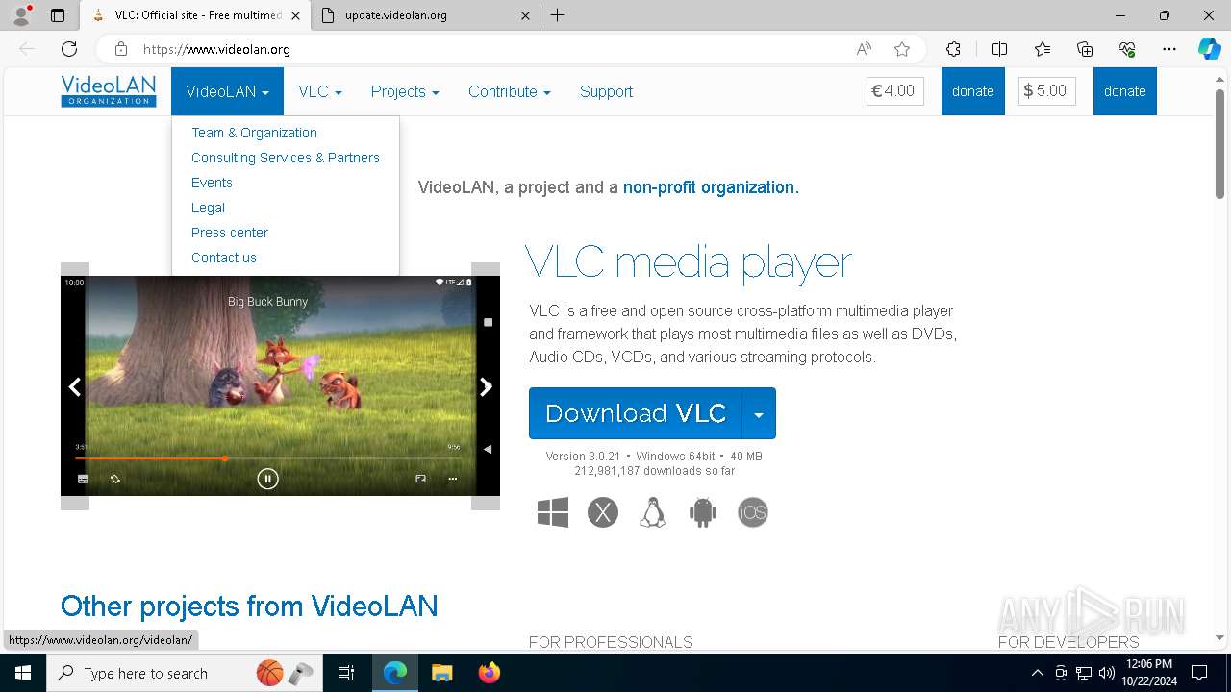Close the update.videolan.org tab
This screenshot has width=1231, height=692.
coord(525,15)
